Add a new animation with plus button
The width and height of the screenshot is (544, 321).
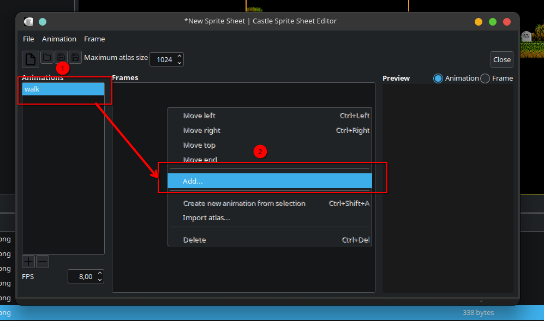pos(28,262)
